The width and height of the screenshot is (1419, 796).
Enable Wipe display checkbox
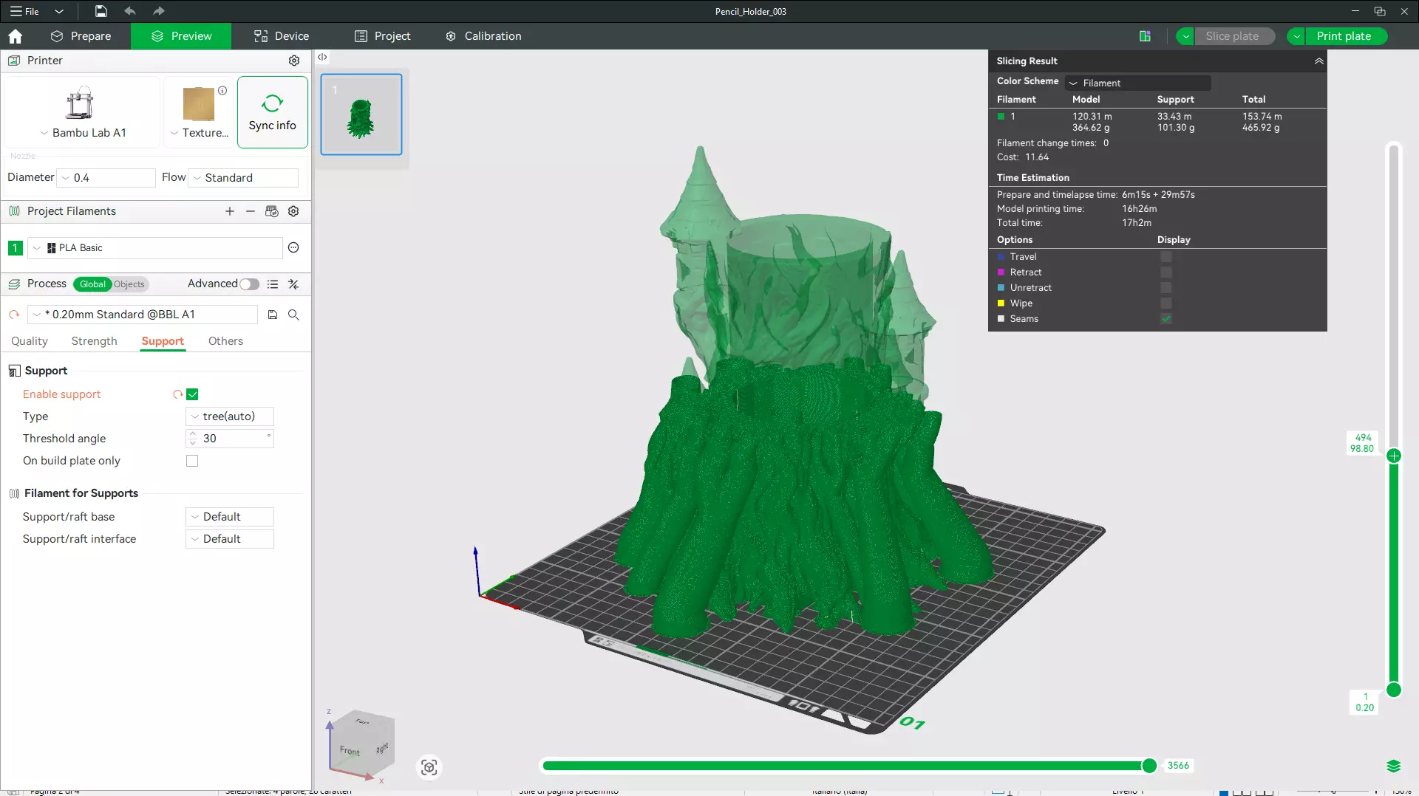[x=1166, y=303]
